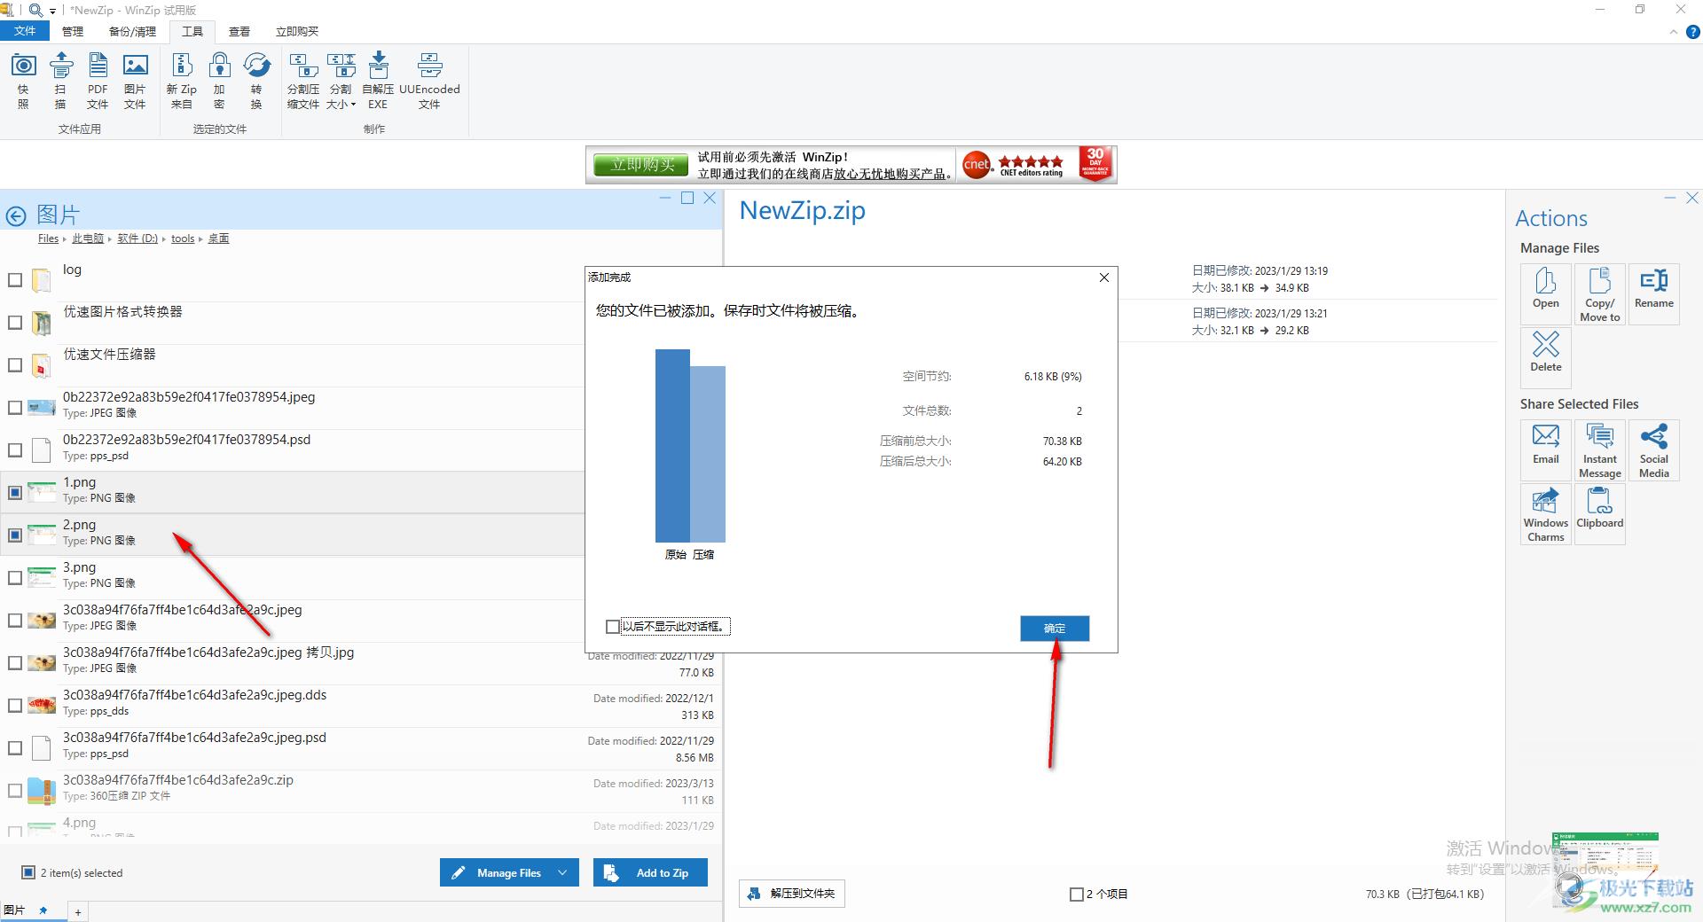Open the 文件 menu tab
This screenshot has width=1703, height=922.
click(25, 31)
